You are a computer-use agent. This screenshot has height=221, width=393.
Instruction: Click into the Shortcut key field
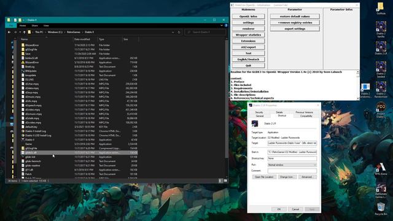coord(292,158)
